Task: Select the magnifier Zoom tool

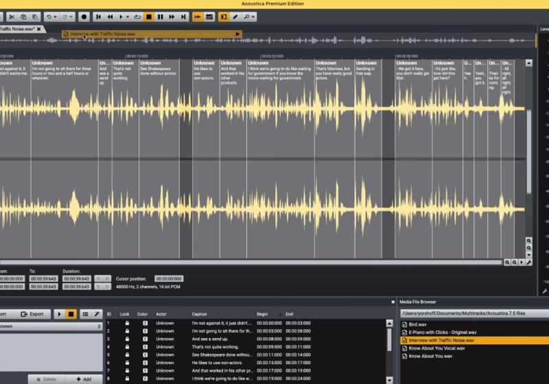Action: (x=246, y=16)
